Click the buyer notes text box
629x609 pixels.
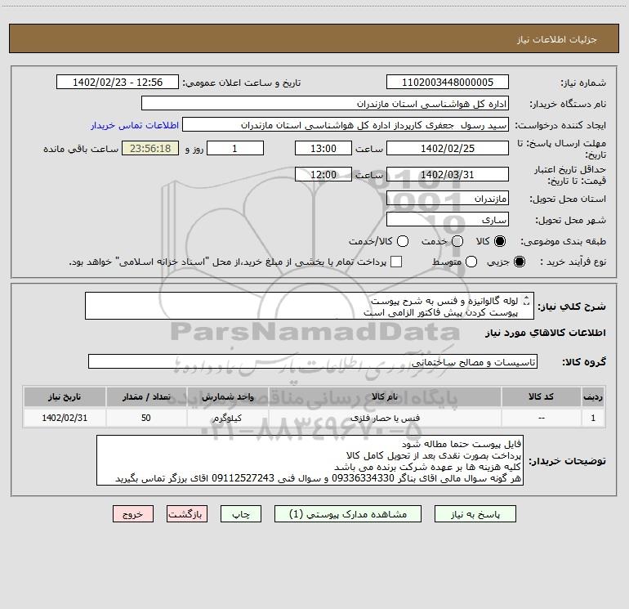coord(310,460)
